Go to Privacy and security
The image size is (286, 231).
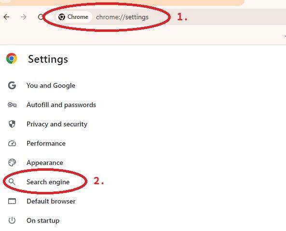[x=57, y=124]
